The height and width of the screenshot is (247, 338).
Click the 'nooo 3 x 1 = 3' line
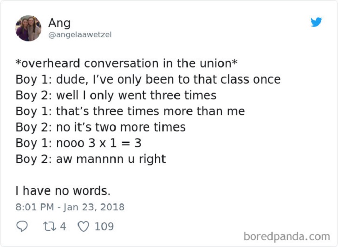tap(78, 143)
